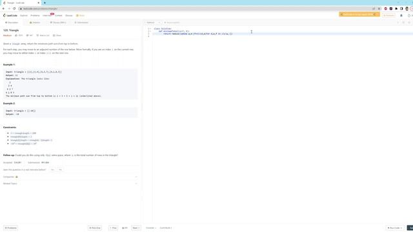This screenshot has width=413, height=232.
Task: Go to the next problem with Next
Action: 136,227
